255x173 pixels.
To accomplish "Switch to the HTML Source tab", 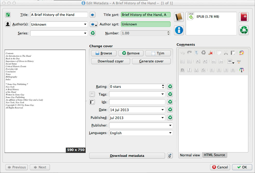I will coord(214,155).
